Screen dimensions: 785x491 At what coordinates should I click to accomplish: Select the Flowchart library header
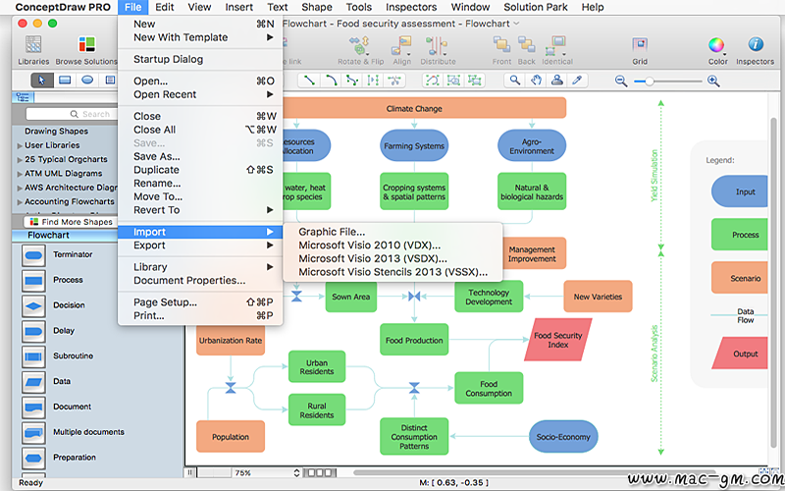pyautogui.click(x=65, y=235)
